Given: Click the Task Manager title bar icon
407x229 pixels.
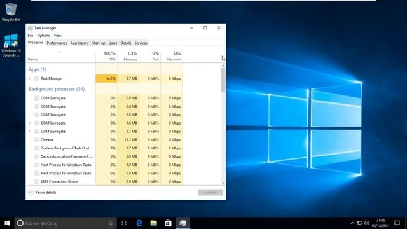Looking at the screenshot, I should 31,28.
